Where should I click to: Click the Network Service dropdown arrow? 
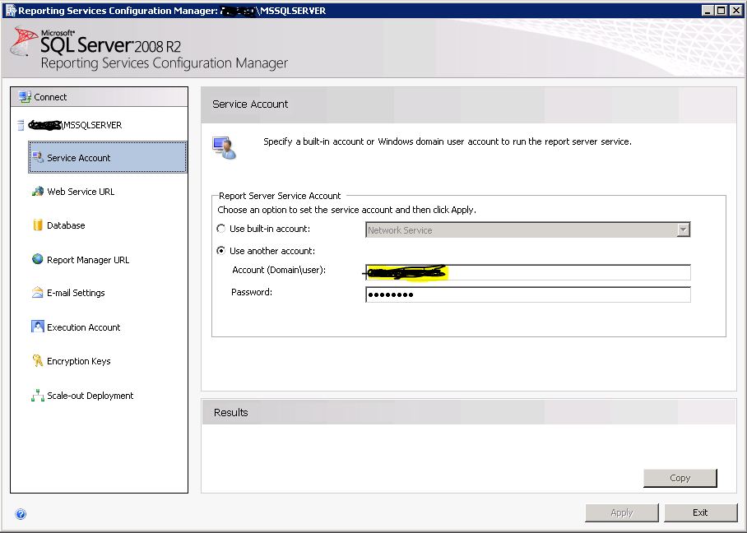tap(684, 229)
